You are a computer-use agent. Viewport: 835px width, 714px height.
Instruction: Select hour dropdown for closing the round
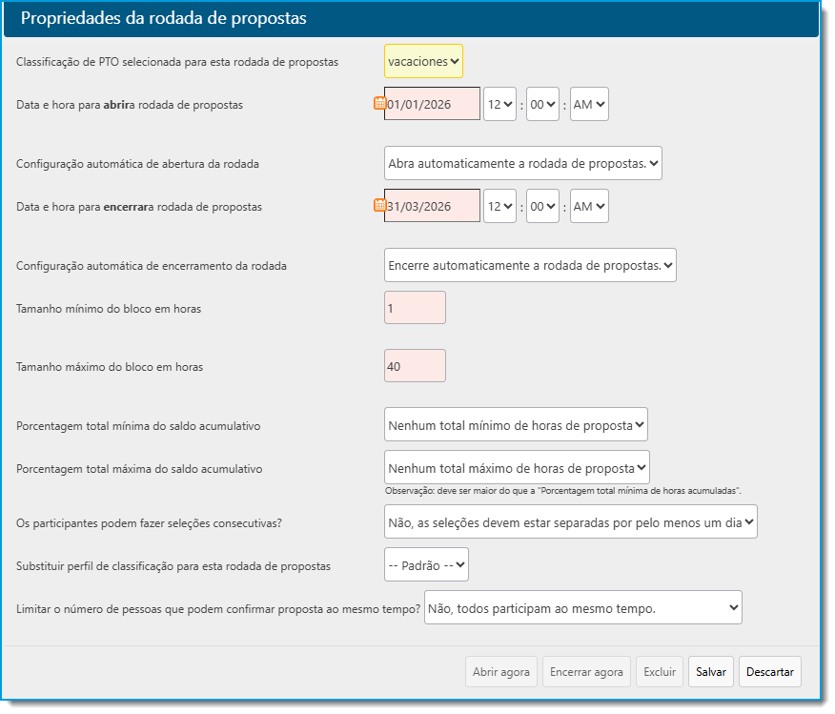(x=499, y=206)
